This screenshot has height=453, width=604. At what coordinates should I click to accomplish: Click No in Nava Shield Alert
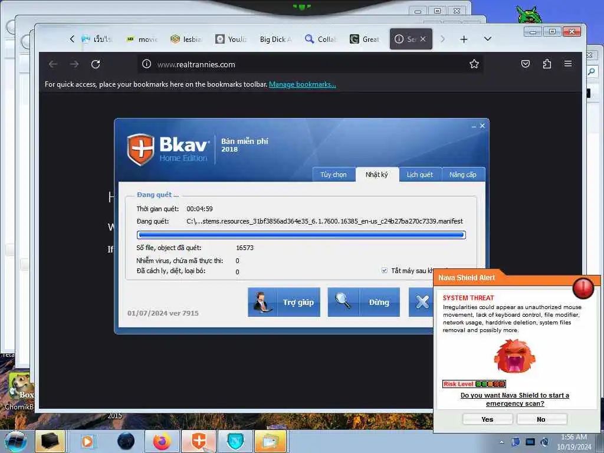pyautogui.click(x=541, y=419)
